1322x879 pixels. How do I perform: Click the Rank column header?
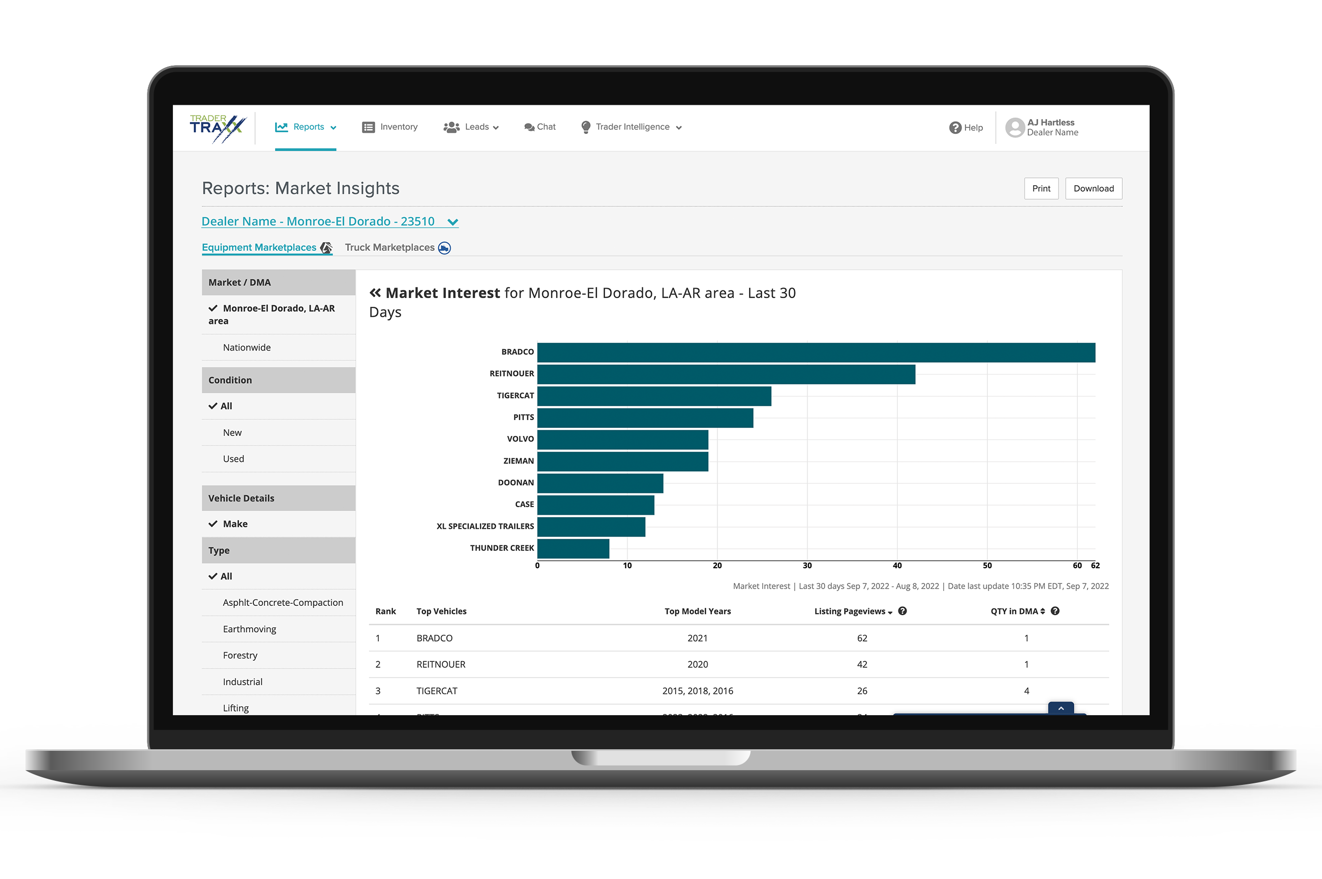pyautogui.click(x=385, y=611)
